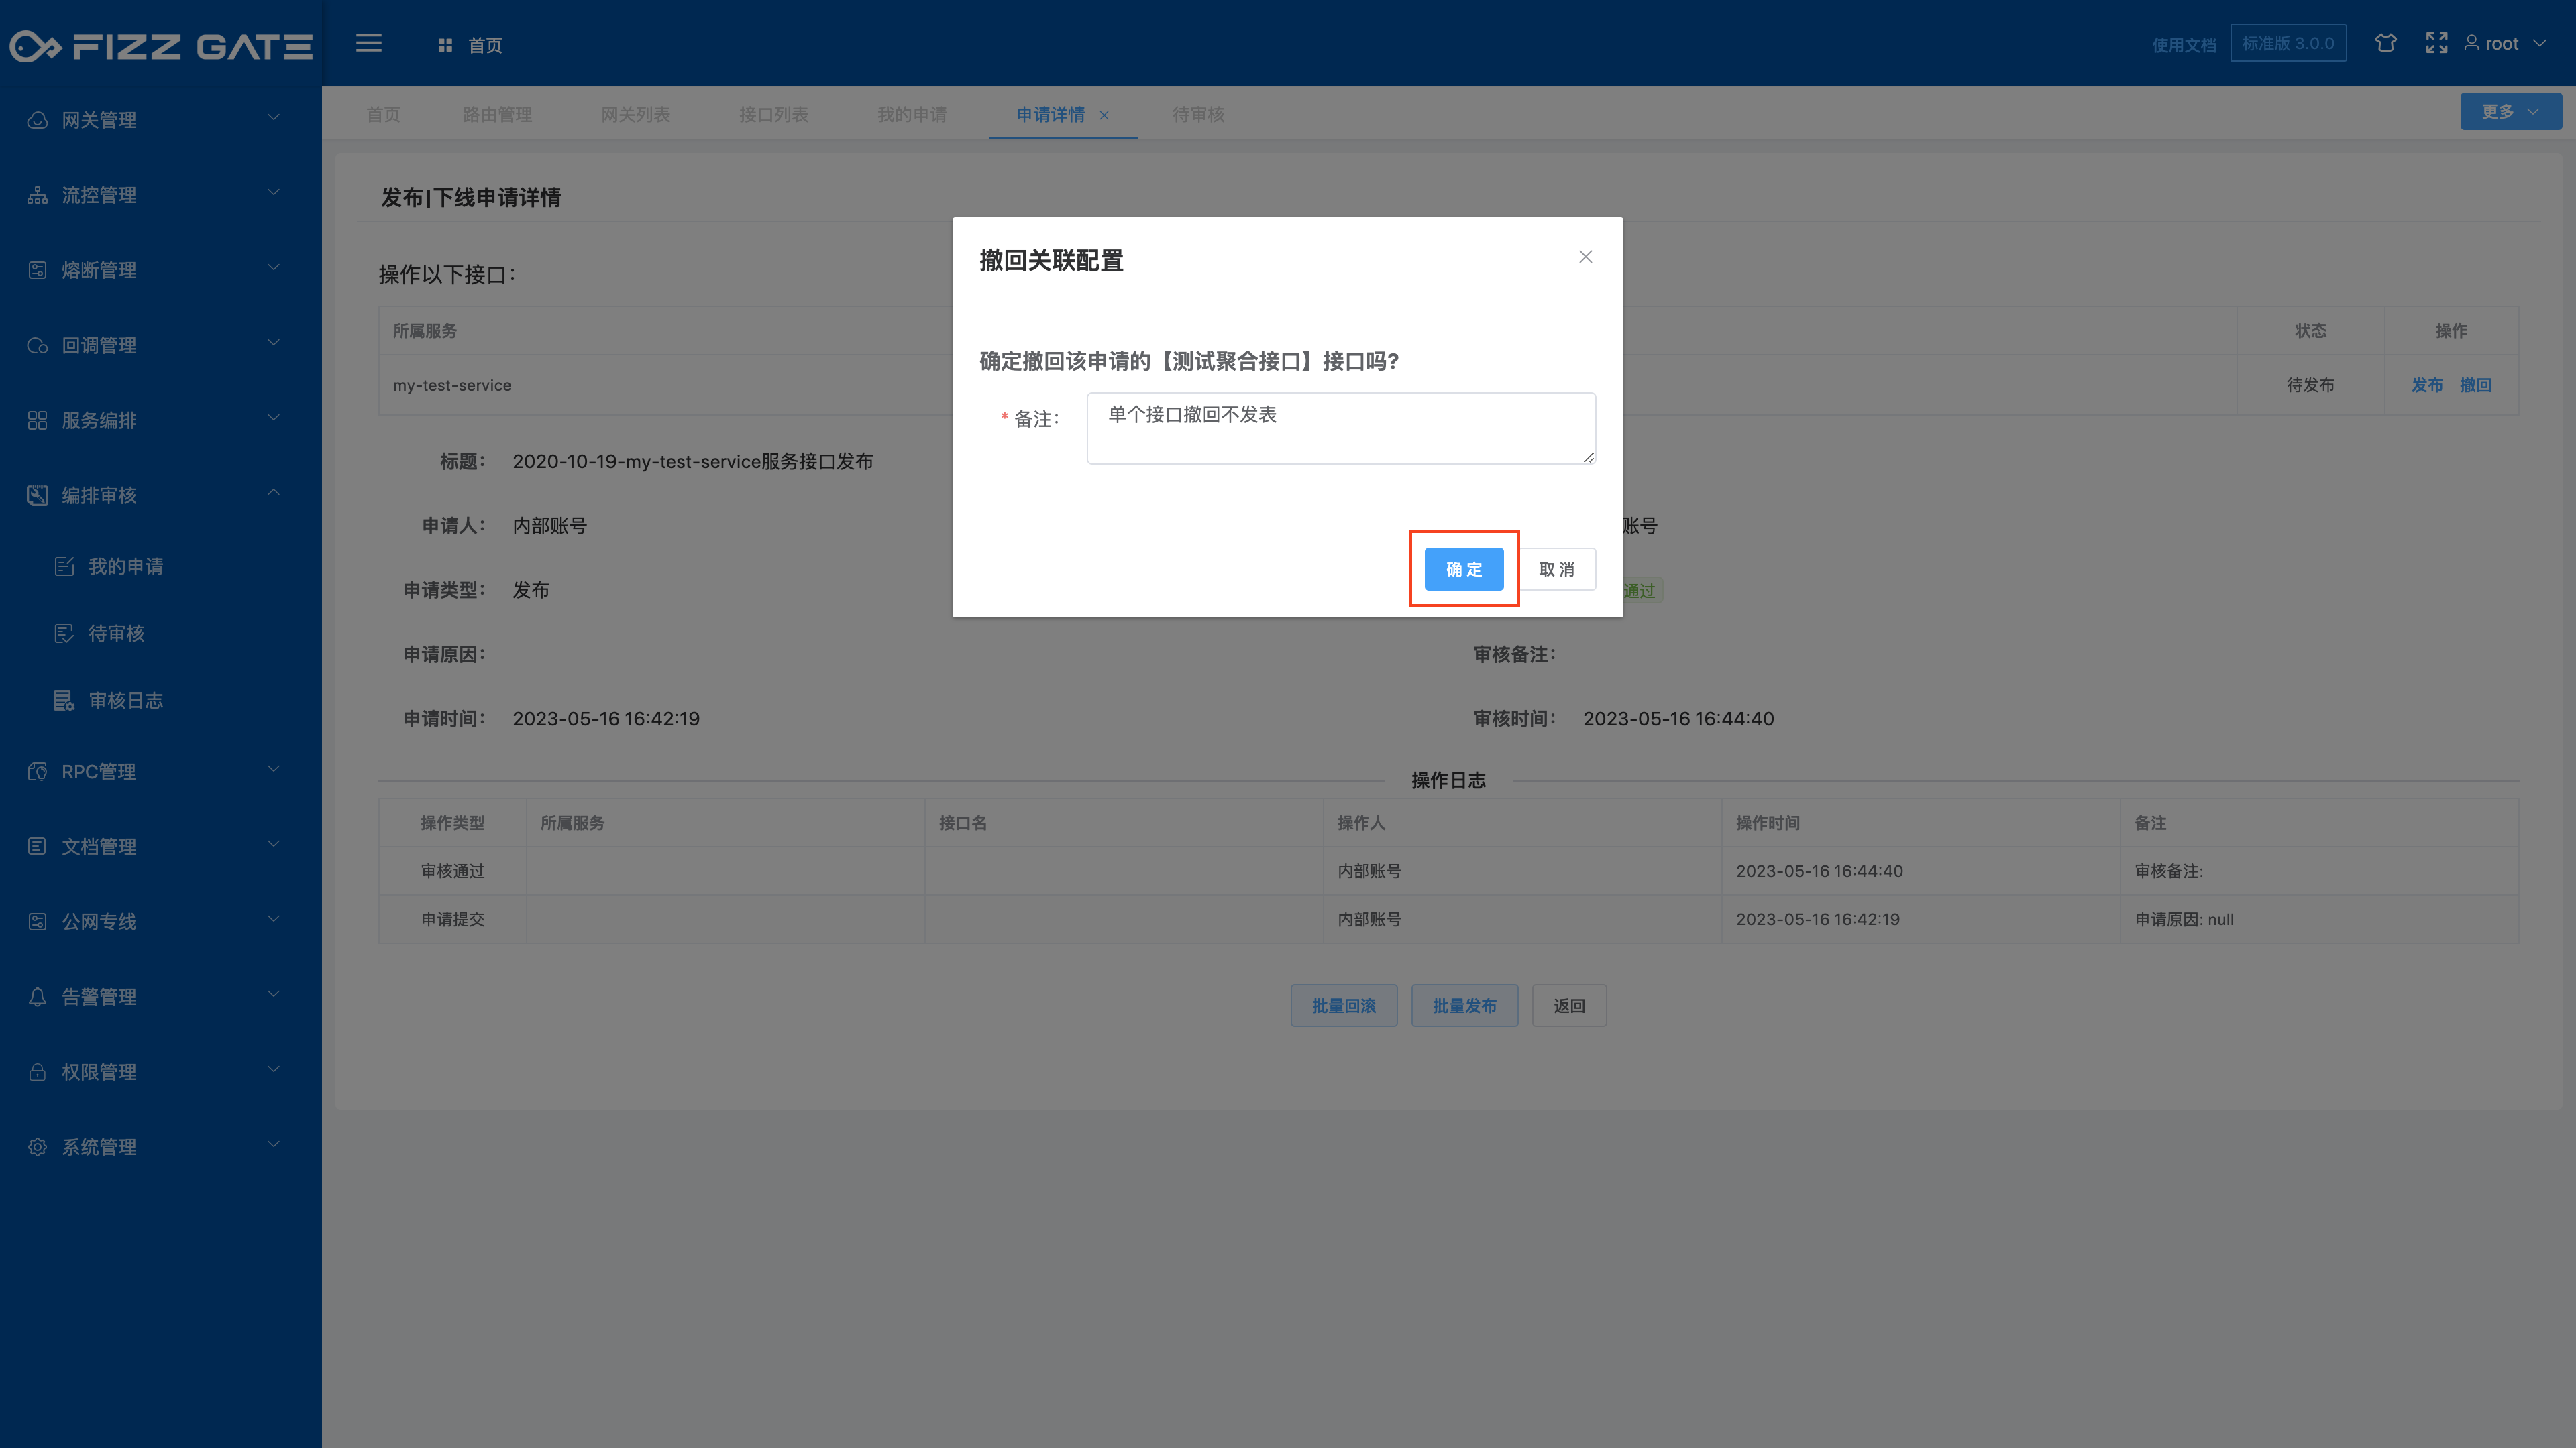Click the 编排审核 sidebar icon
Viewport: 2576px width, 1448px height.
click(x=37, y=495)
